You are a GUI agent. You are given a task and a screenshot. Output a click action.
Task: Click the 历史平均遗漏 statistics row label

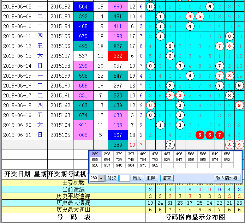(x=73, y=196)
